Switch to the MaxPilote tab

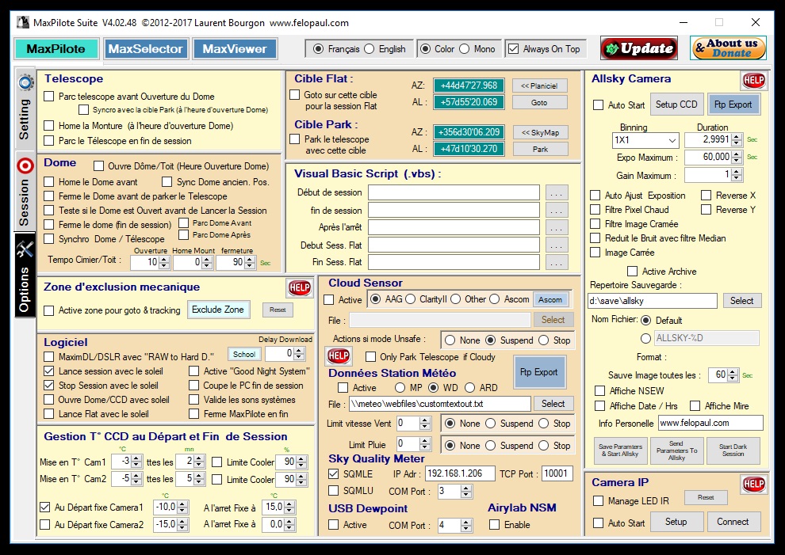click(56, 49)
